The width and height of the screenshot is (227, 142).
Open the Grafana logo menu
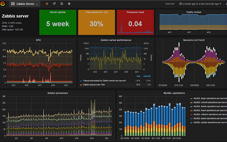point(3,4)
